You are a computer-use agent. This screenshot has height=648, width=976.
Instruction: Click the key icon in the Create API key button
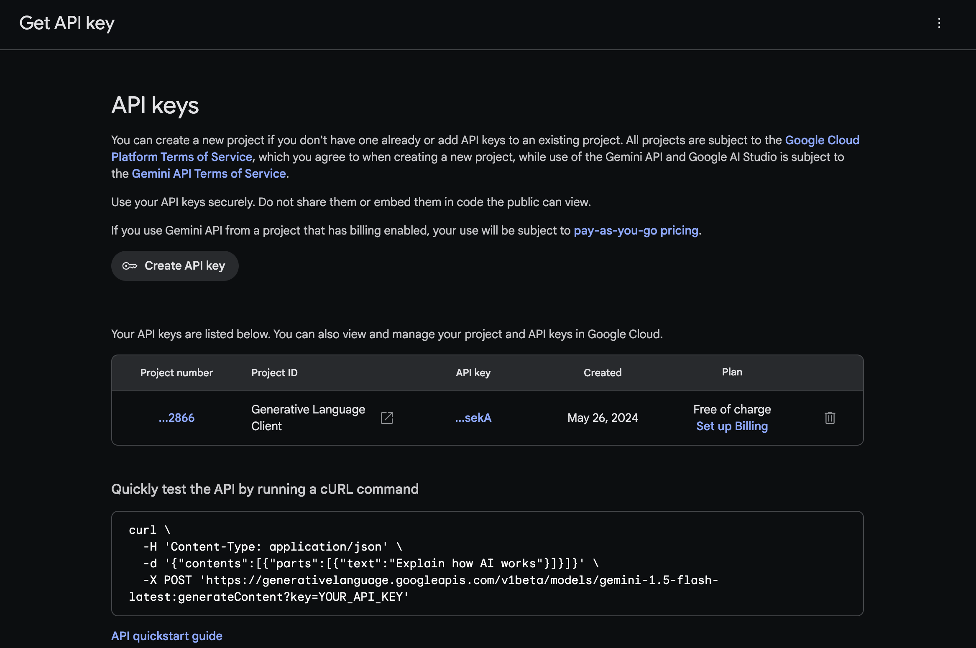[130, 265]
